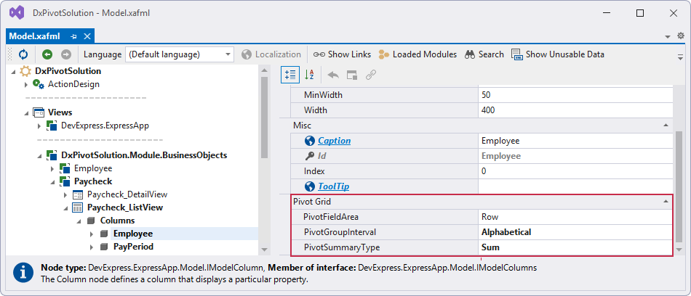Collapse the Columns node
Image resolution: width=691 pixels, height=296 pixels.
[79, 221]
